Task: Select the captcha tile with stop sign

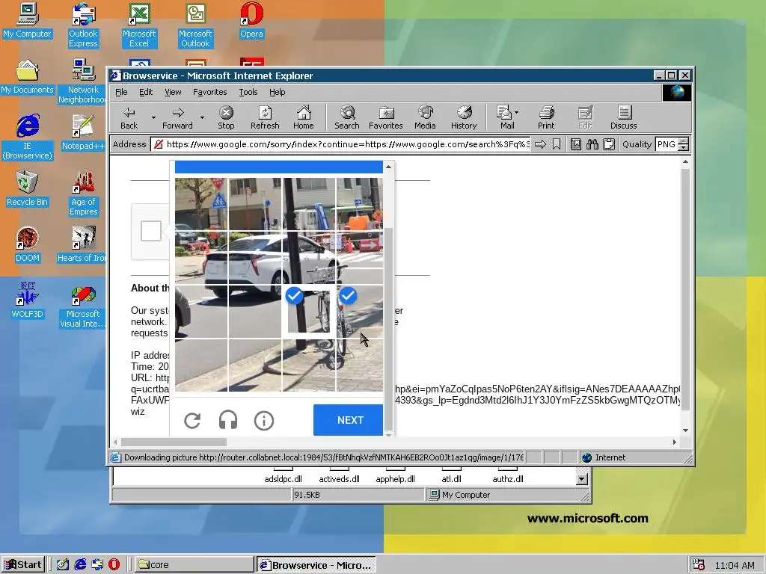Action: [x=201, y=204]
